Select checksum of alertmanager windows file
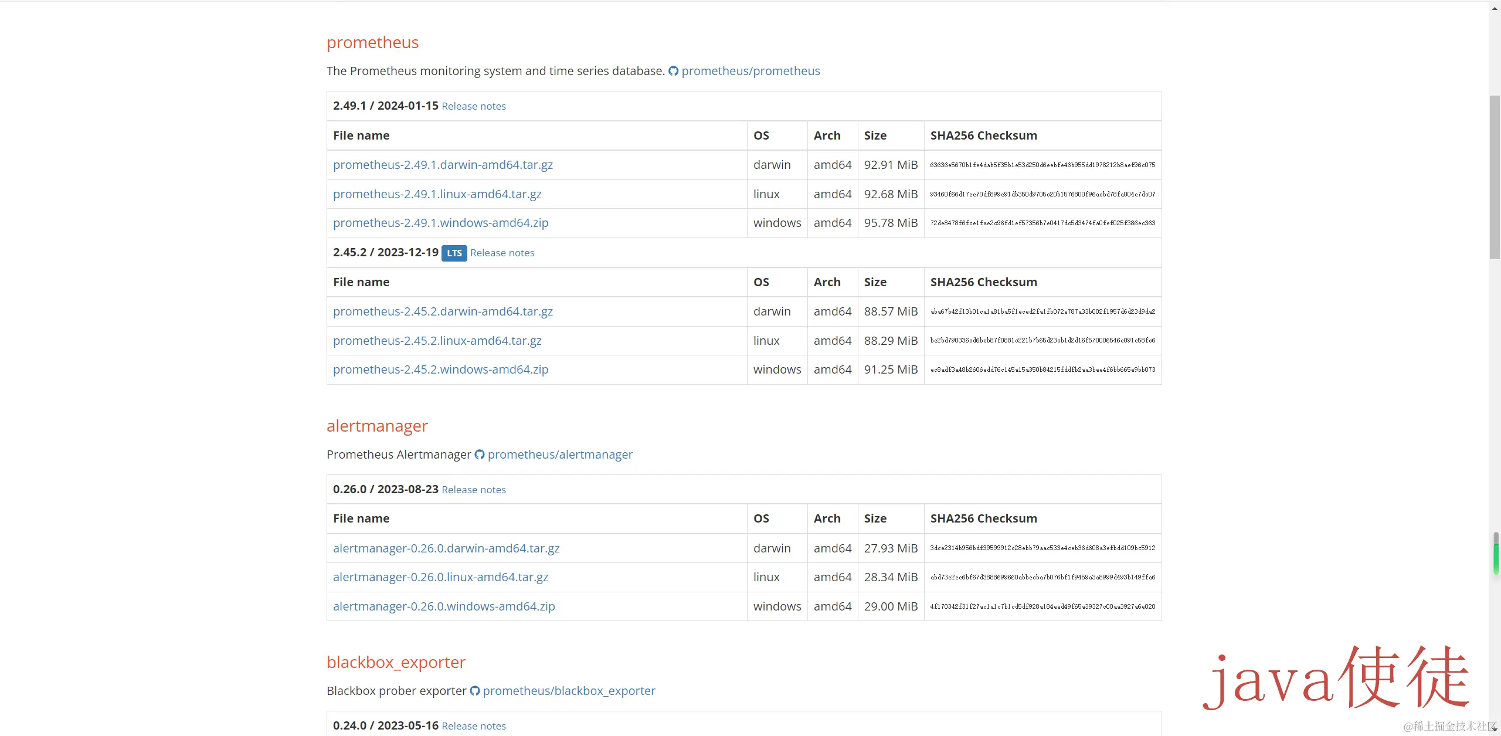 [x=1042, y=606]
